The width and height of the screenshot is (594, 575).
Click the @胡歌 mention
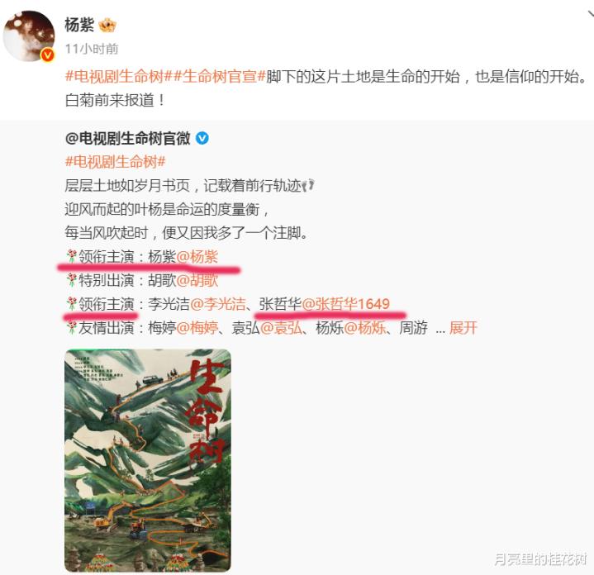click(197, 280)
